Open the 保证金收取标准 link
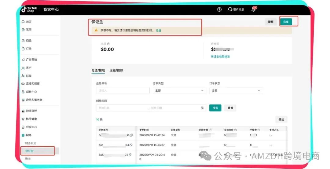The image size is (330, 169). (x=220, y=57)
